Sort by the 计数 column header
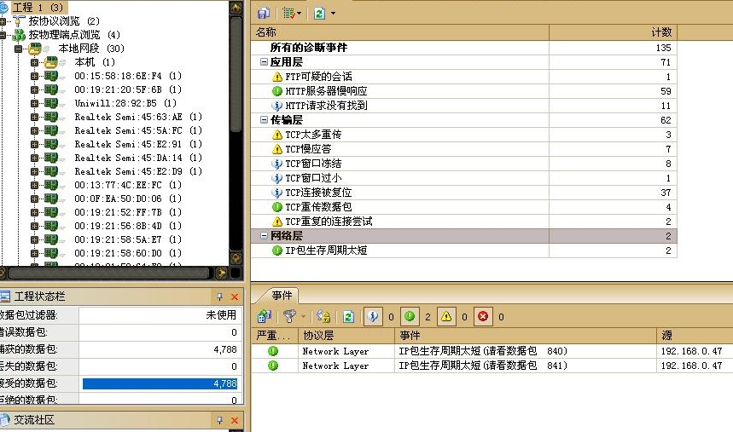 [613, 32]
